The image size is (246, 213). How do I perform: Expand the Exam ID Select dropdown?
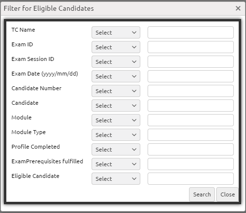tap(116, 47)
